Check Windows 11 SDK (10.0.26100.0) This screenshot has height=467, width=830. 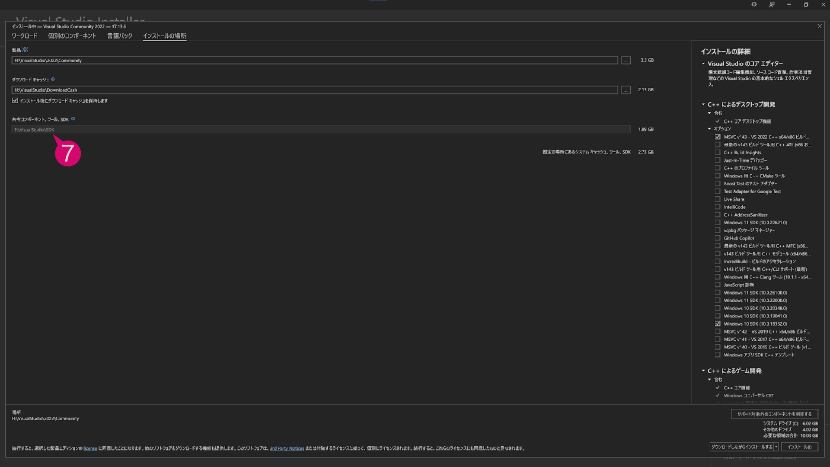tap(718, 292)
